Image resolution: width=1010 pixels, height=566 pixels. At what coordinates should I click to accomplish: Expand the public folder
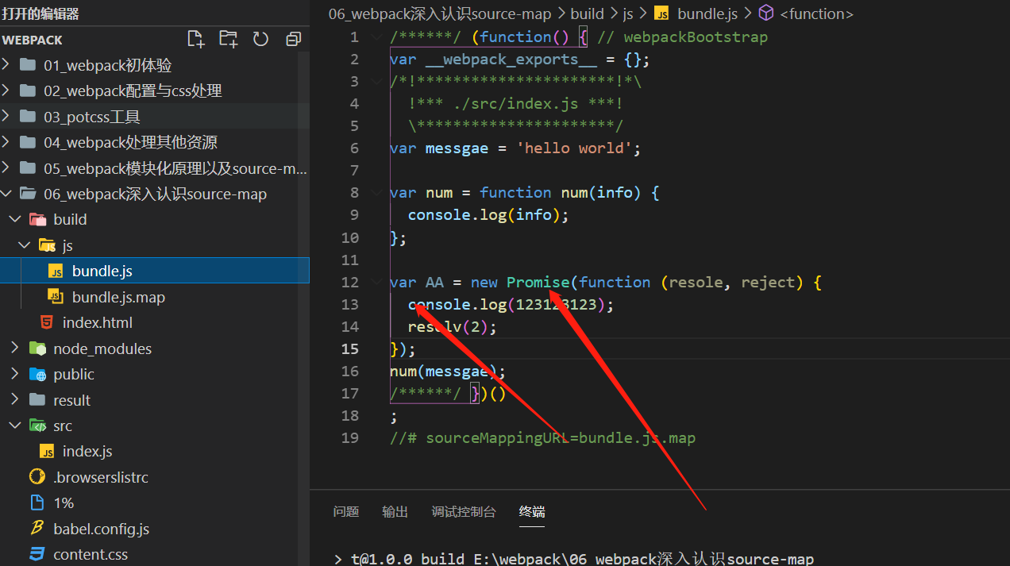click(73, 374)
